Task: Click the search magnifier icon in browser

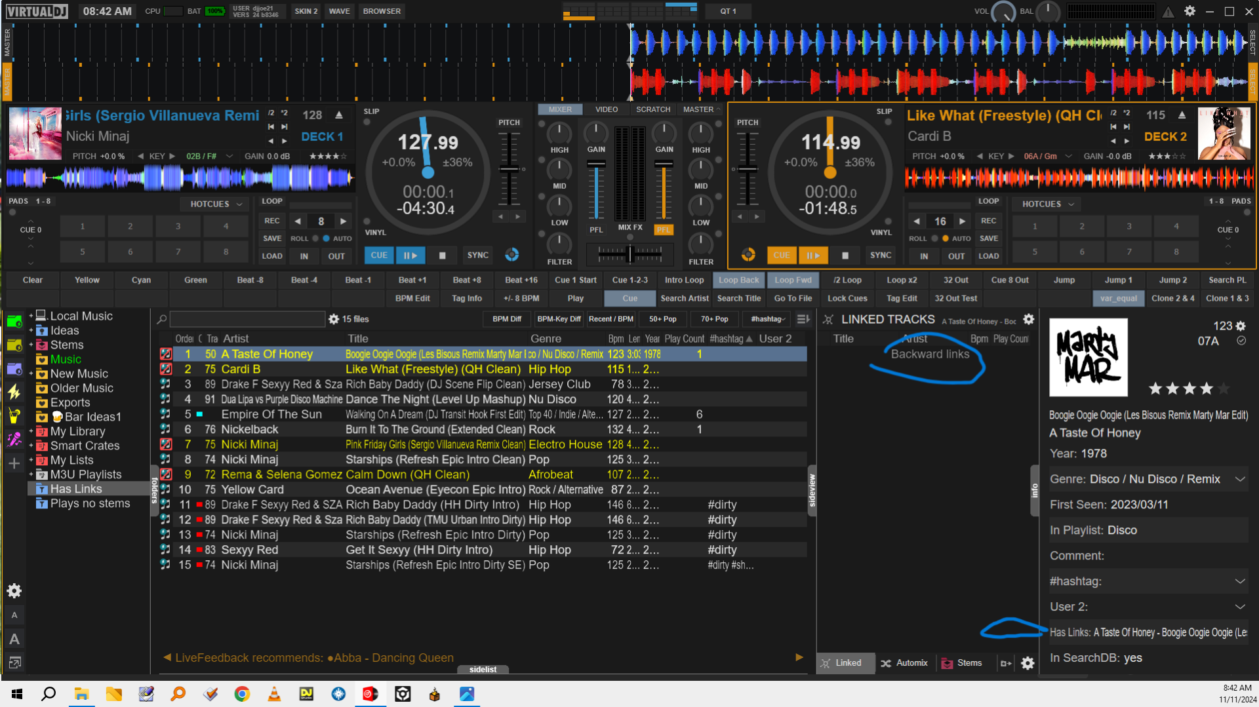Action: coord(161,319)
